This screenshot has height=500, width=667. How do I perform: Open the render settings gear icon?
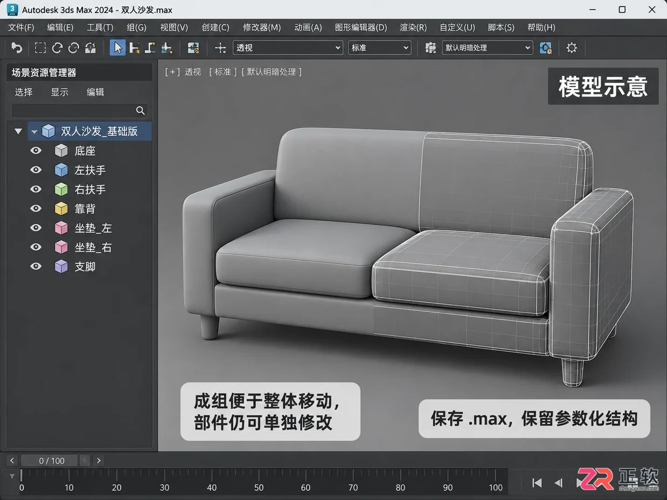[x=572, y=48]
